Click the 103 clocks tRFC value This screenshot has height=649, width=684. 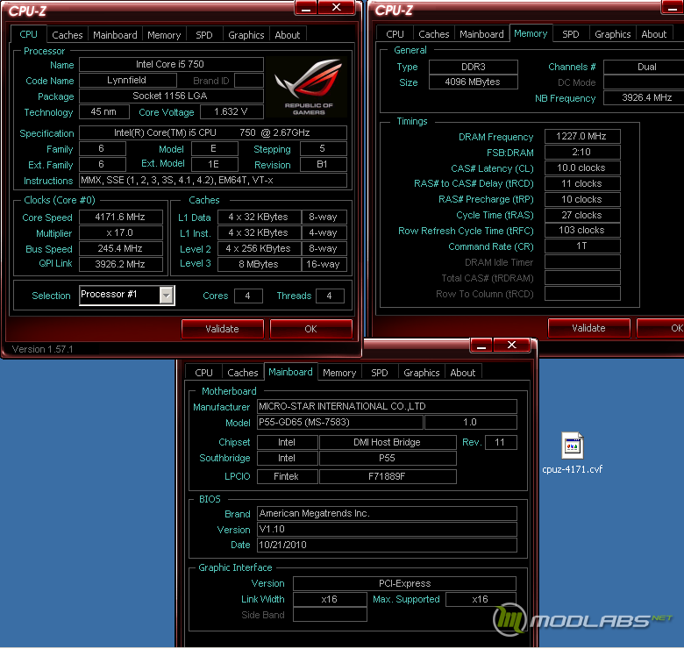pos(582,230)
